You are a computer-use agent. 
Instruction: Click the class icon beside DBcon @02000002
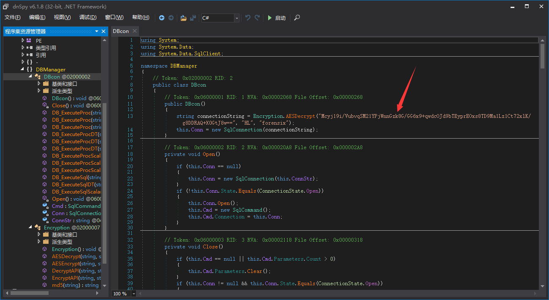pos(38,76)
